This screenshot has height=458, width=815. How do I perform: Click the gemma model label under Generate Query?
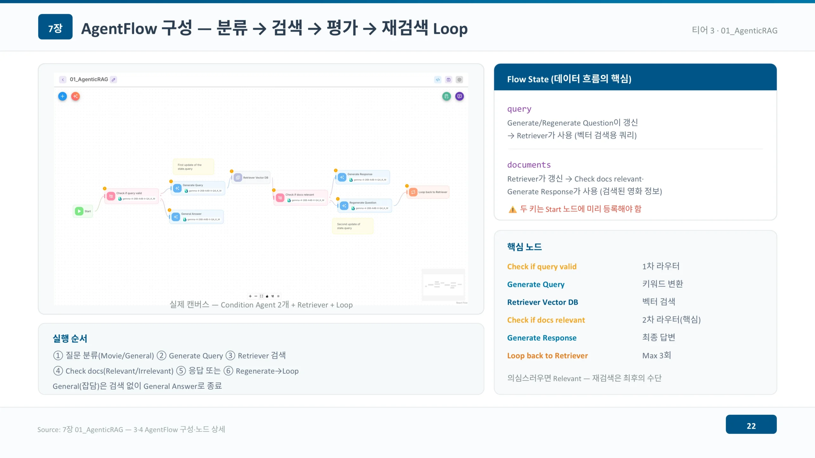pyautogui.click(x=205, y=191)
